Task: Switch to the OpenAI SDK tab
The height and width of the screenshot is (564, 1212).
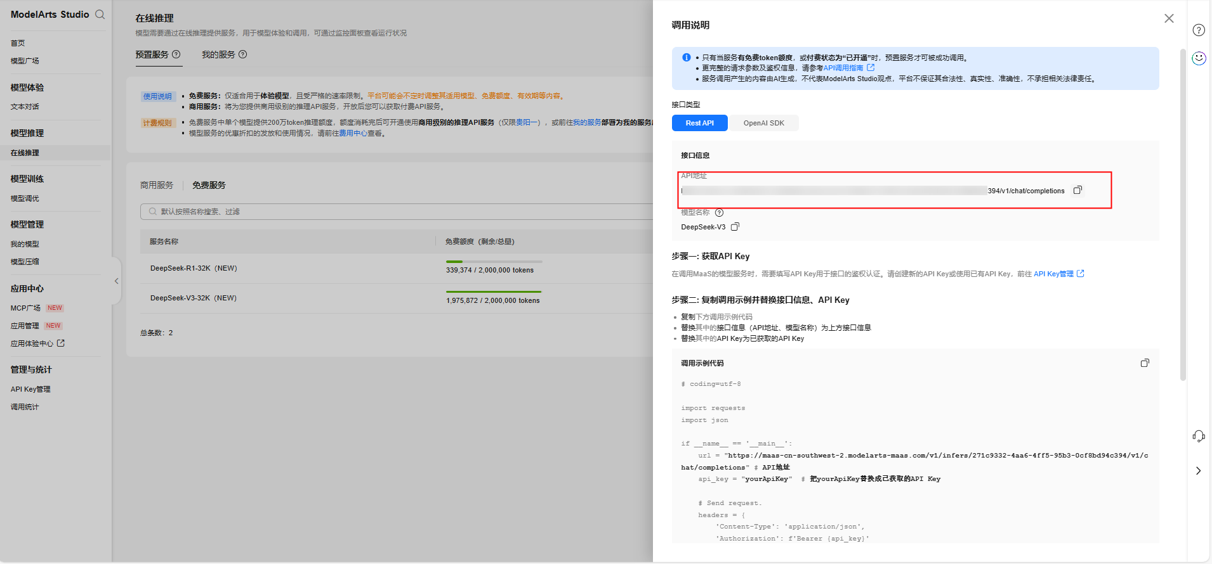Action: pos(763,123)
